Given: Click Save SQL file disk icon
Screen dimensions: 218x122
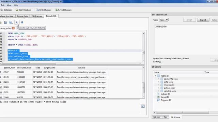Looking at the screenshot, I should [5, 22].
